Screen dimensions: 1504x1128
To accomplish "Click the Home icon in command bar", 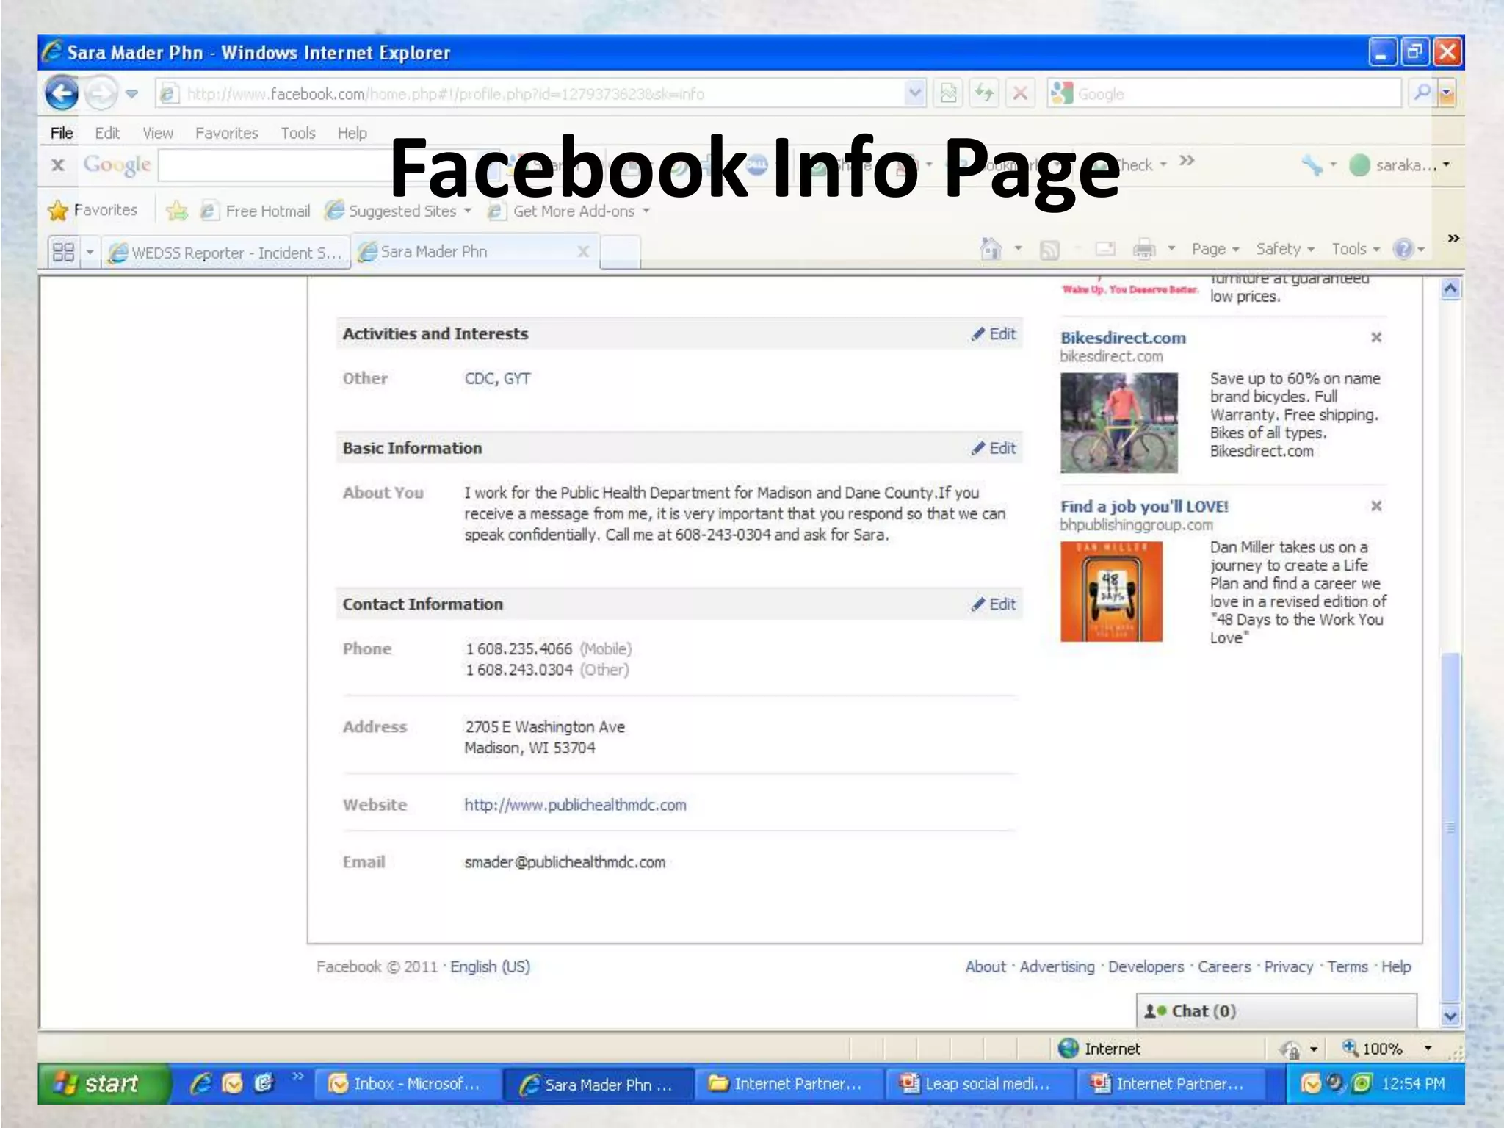I will pyautogui.click(x=991, y=249).
